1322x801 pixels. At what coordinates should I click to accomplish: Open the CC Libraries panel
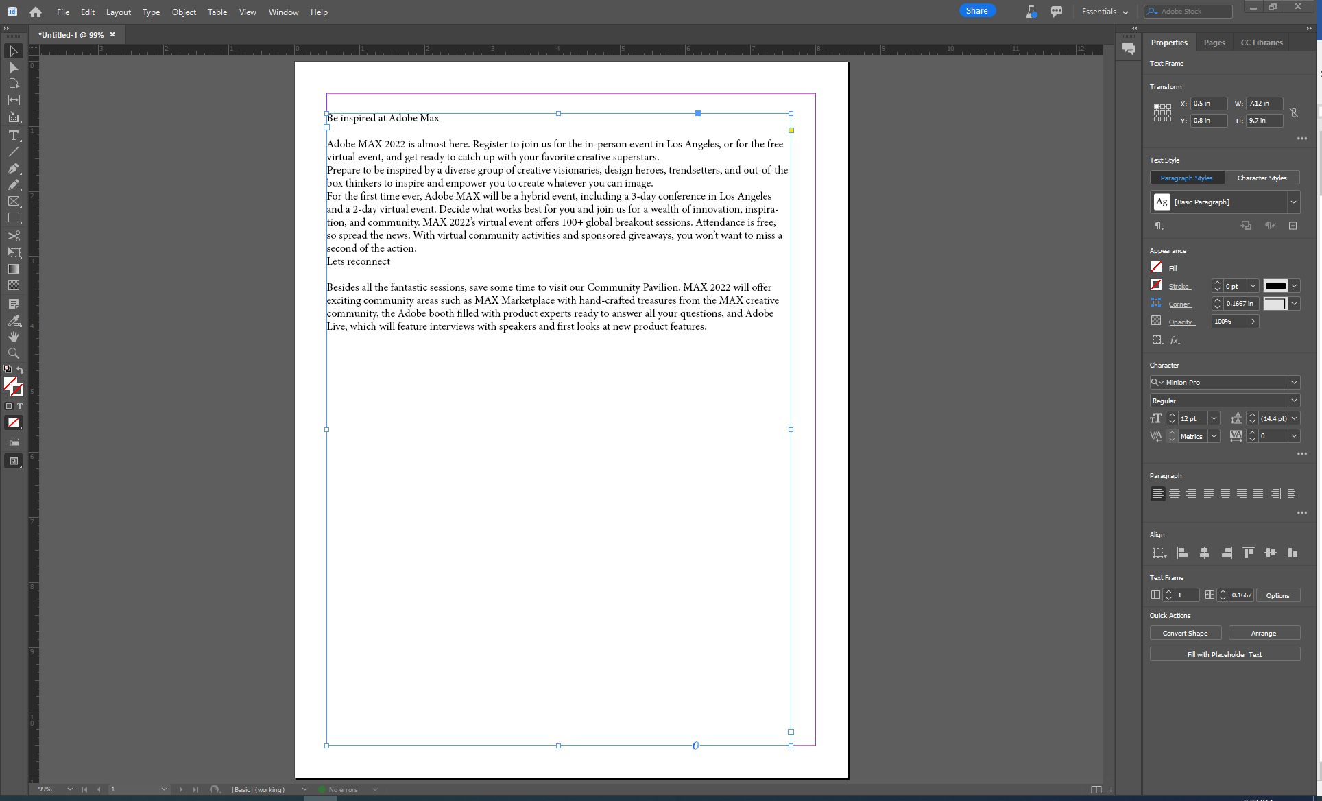point(1260,43)
